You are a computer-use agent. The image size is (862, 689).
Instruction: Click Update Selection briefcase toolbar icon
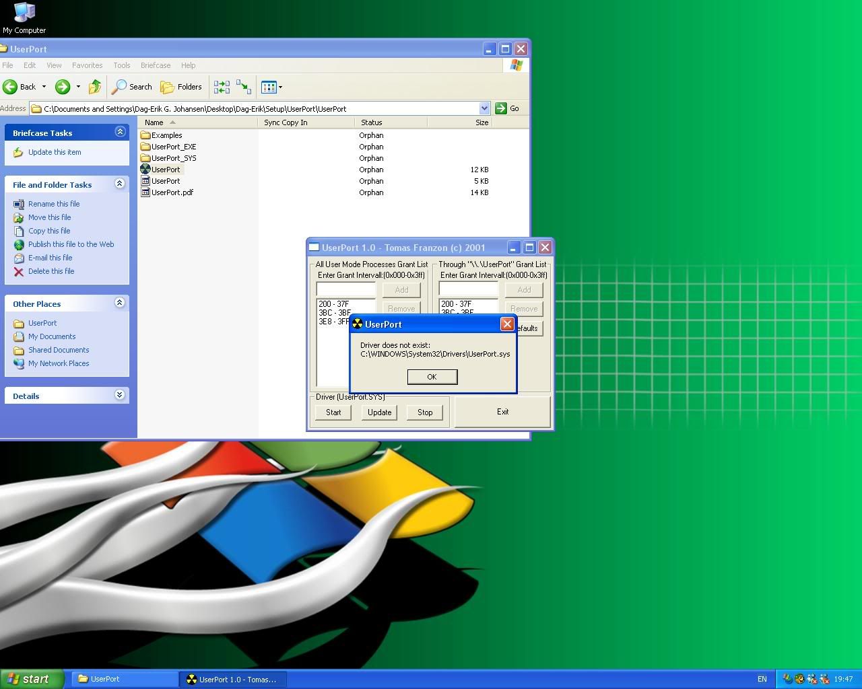click(x=243, y=87)
